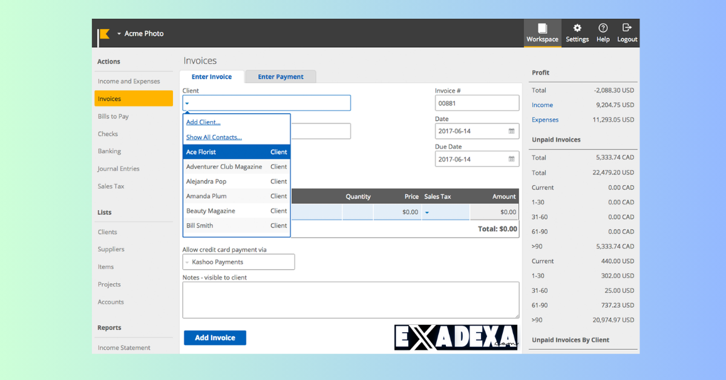
Task: Switch to the Enter Payment tab
Action: pos(280,76)
